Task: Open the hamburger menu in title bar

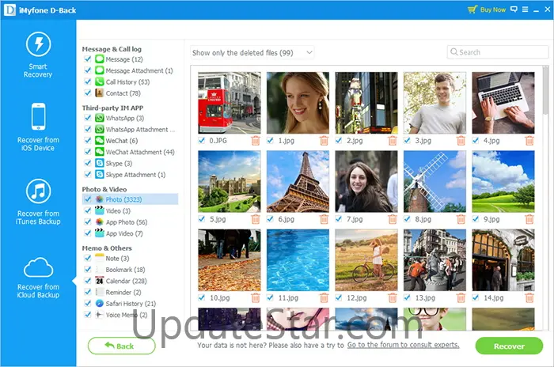Action: pos(526,9)
